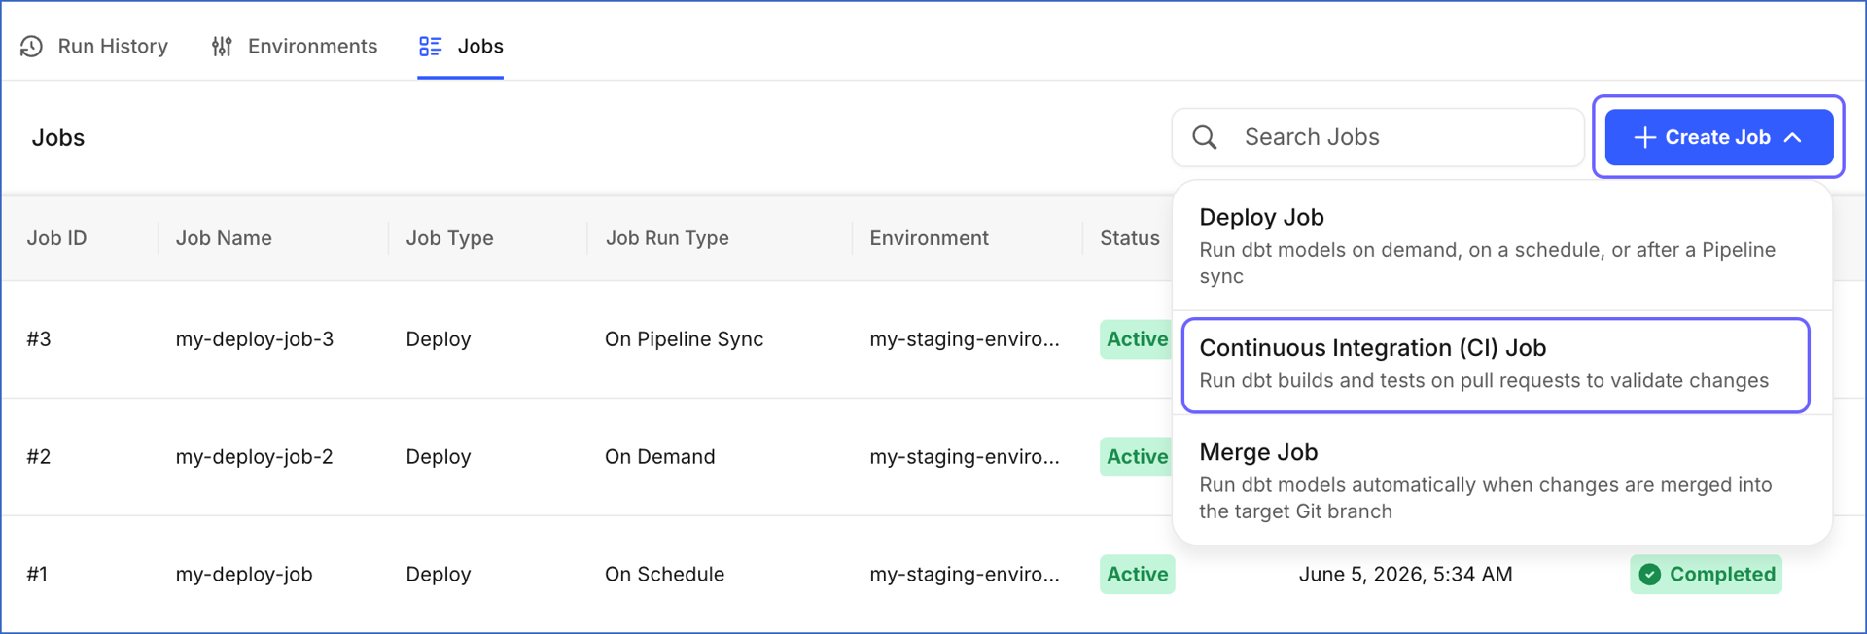
Task: Focus the Search Jobs input field
Action: coord(1378,137)
